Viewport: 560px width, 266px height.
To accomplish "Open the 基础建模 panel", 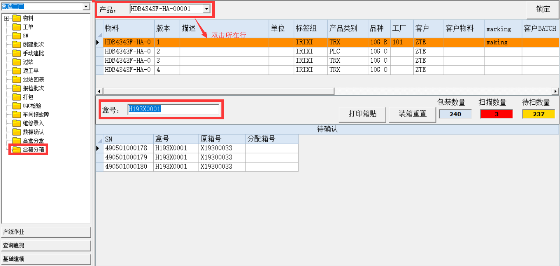I will 46,259.
